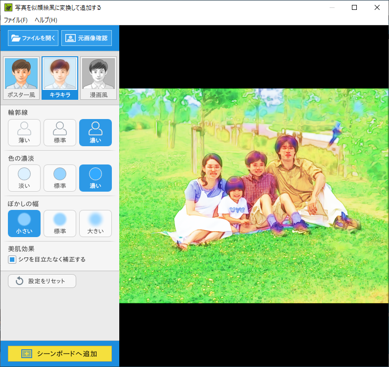
Task: Click the family photo preview image
Action: pyautogui.click(x=254, y=196)
